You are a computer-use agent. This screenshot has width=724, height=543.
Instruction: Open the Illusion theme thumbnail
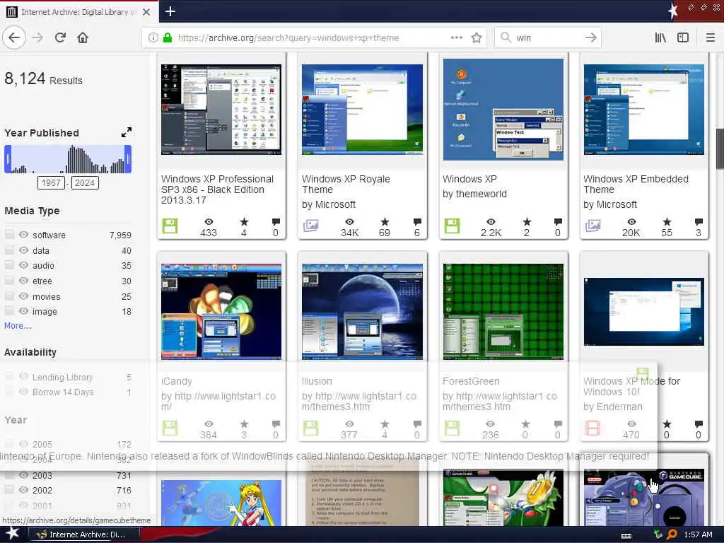[x=362, y=312]
